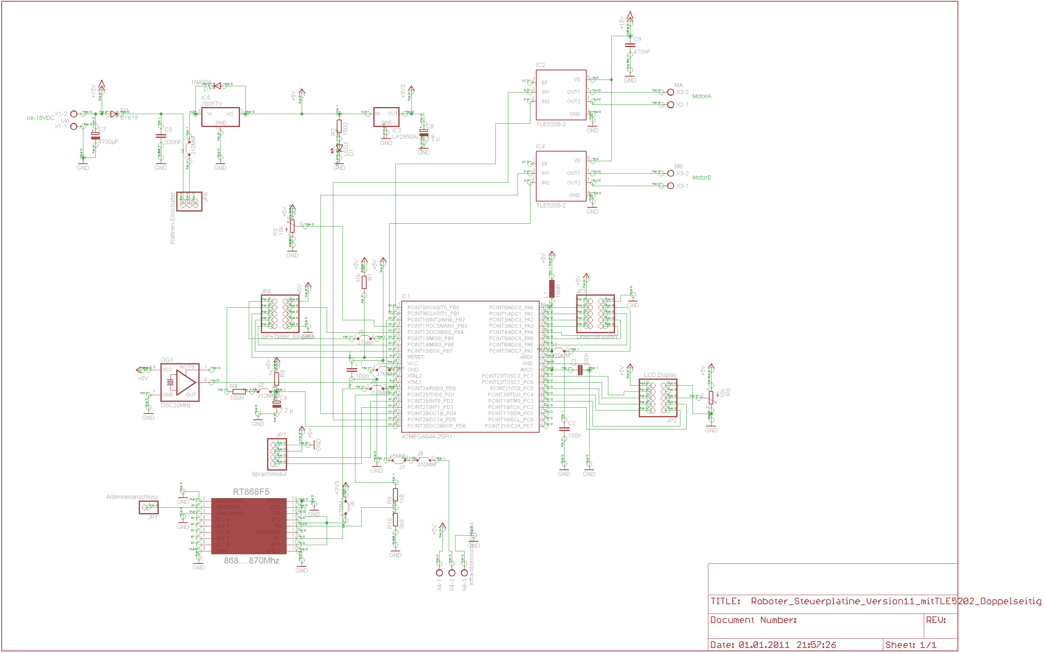Select the JP2 LCD Display connector

[658, 398]
